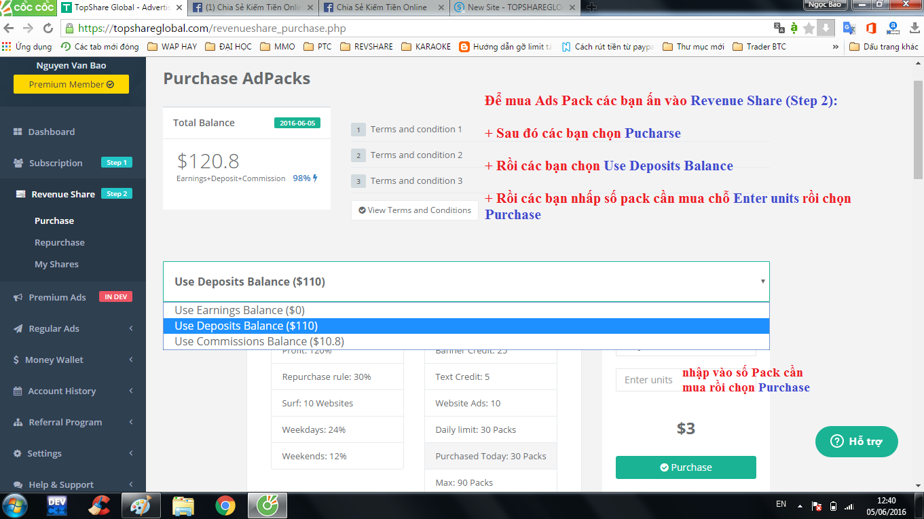
Task: Switch to Paint in the taskbar
Action: pos(142,506)
